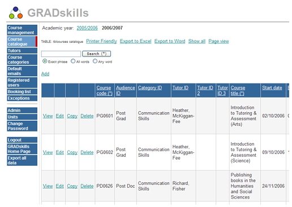Click start date 02/10/2006
This screenshot has width=292, height=207.
[x=273, y=116]
